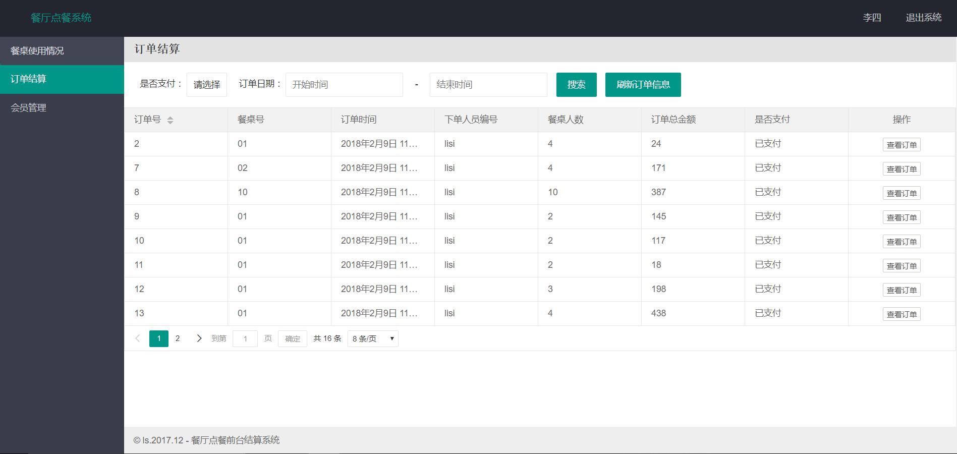Viewport: 957px width, 454px height.
Task: Click 查看订单 for order 7
Action: click(902, 169)
